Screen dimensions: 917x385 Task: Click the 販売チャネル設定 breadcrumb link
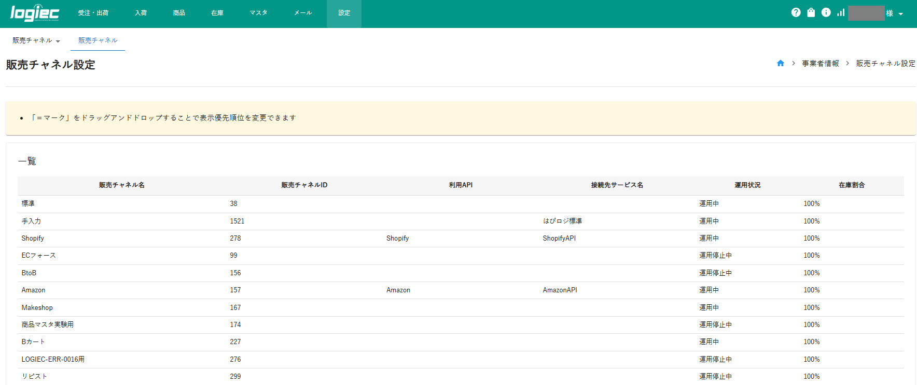[x=885, y=63]
